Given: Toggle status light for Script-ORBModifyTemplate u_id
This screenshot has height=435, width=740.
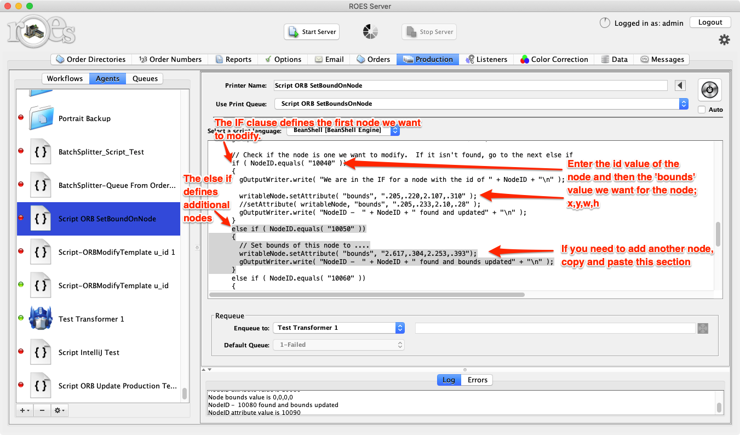Looking at the screenshot, I should (x=21, y=285).
